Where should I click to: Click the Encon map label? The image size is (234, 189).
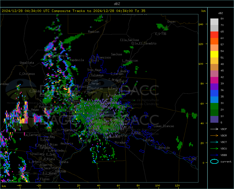click(x=171, y=22)
